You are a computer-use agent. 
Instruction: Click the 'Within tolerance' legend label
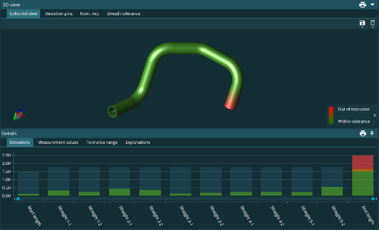tap(354, 121)
